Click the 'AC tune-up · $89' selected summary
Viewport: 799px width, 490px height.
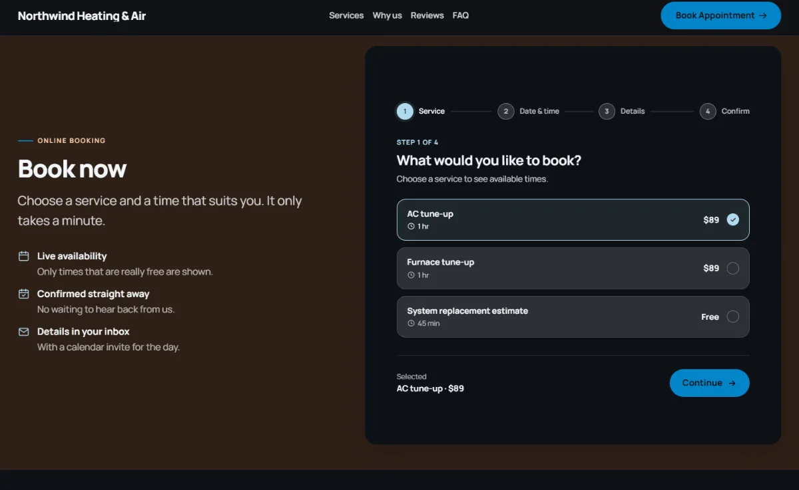click(430, 388)
